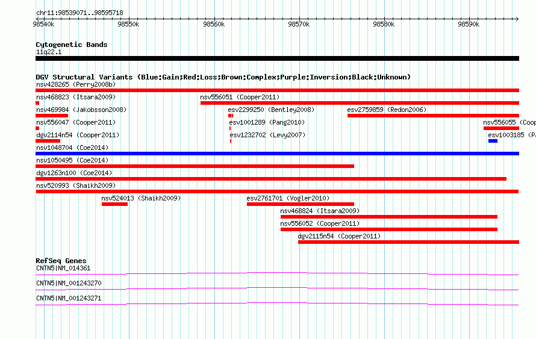This screenshot has height=339, width=536.
Task: Select variant esv2761701 (Vogler2010) label
Action: 288,198
